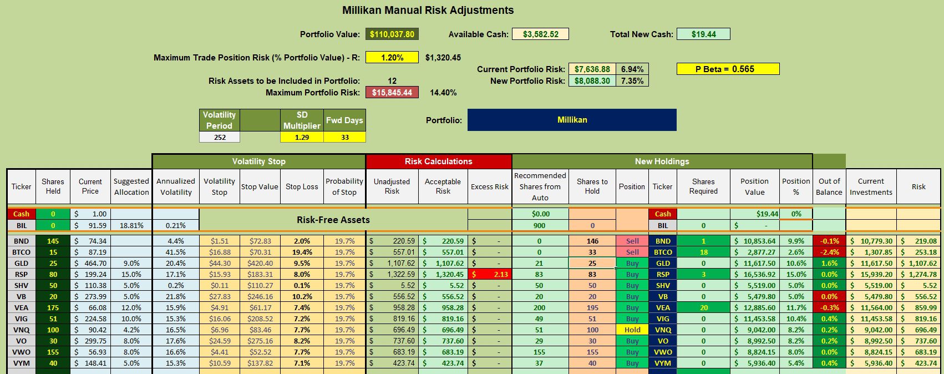This screenshot has height=374, width=944.
Task: Select VEA shares required cell 20
Action: pyautogui.click(x=703, y=307)
